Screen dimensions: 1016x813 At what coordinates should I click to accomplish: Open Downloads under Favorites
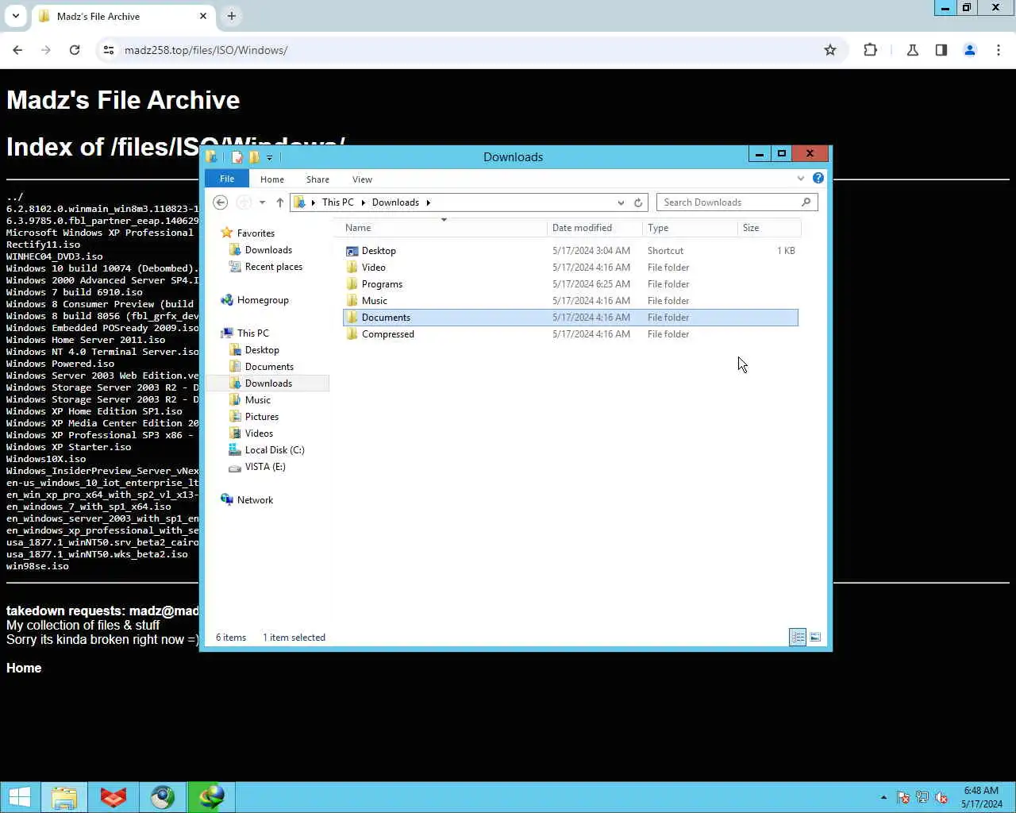268,250
